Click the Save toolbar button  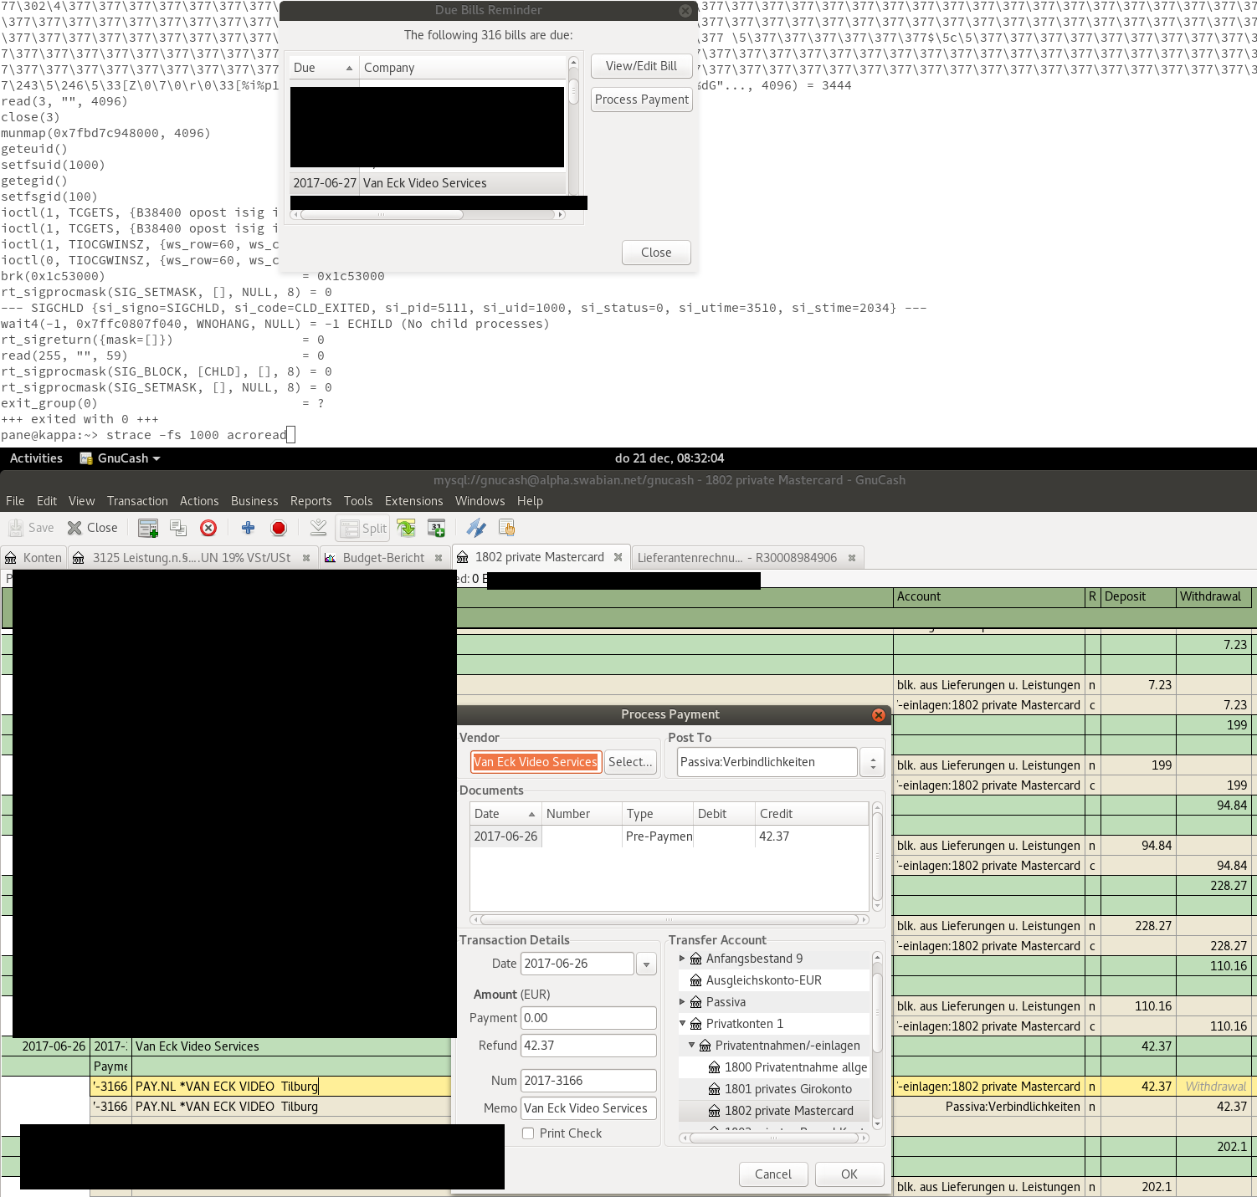tap(31, 528)
